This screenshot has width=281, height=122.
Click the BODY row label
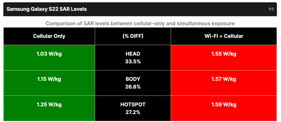tap(133, 79)
